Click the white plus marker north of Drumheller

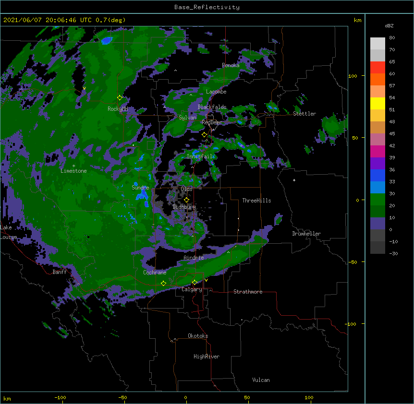pyautogui.click(x=294, y=180)
